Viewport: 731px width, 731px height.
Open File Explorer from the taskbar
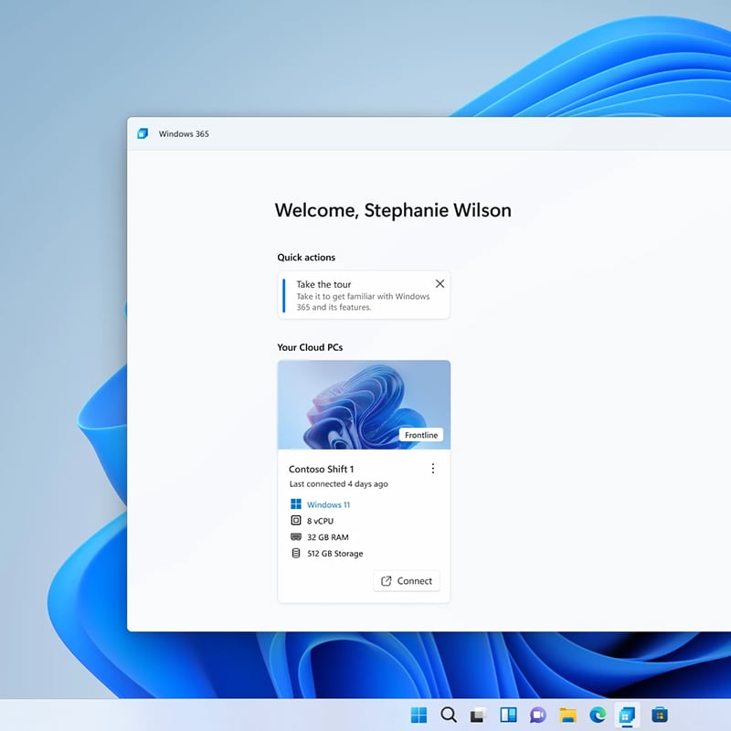(x=569, y=715)
